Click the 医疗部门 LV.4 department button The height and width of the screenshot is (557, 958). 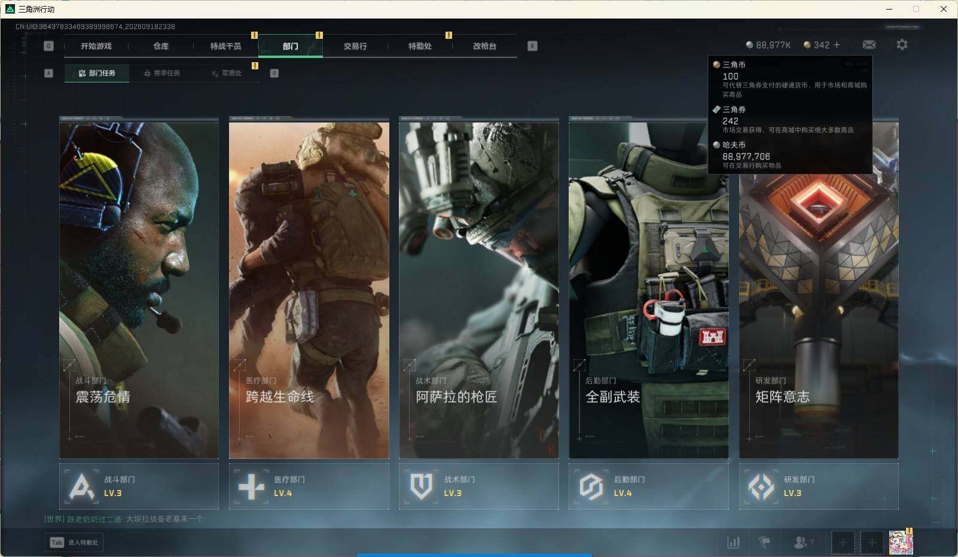[309, 486]
